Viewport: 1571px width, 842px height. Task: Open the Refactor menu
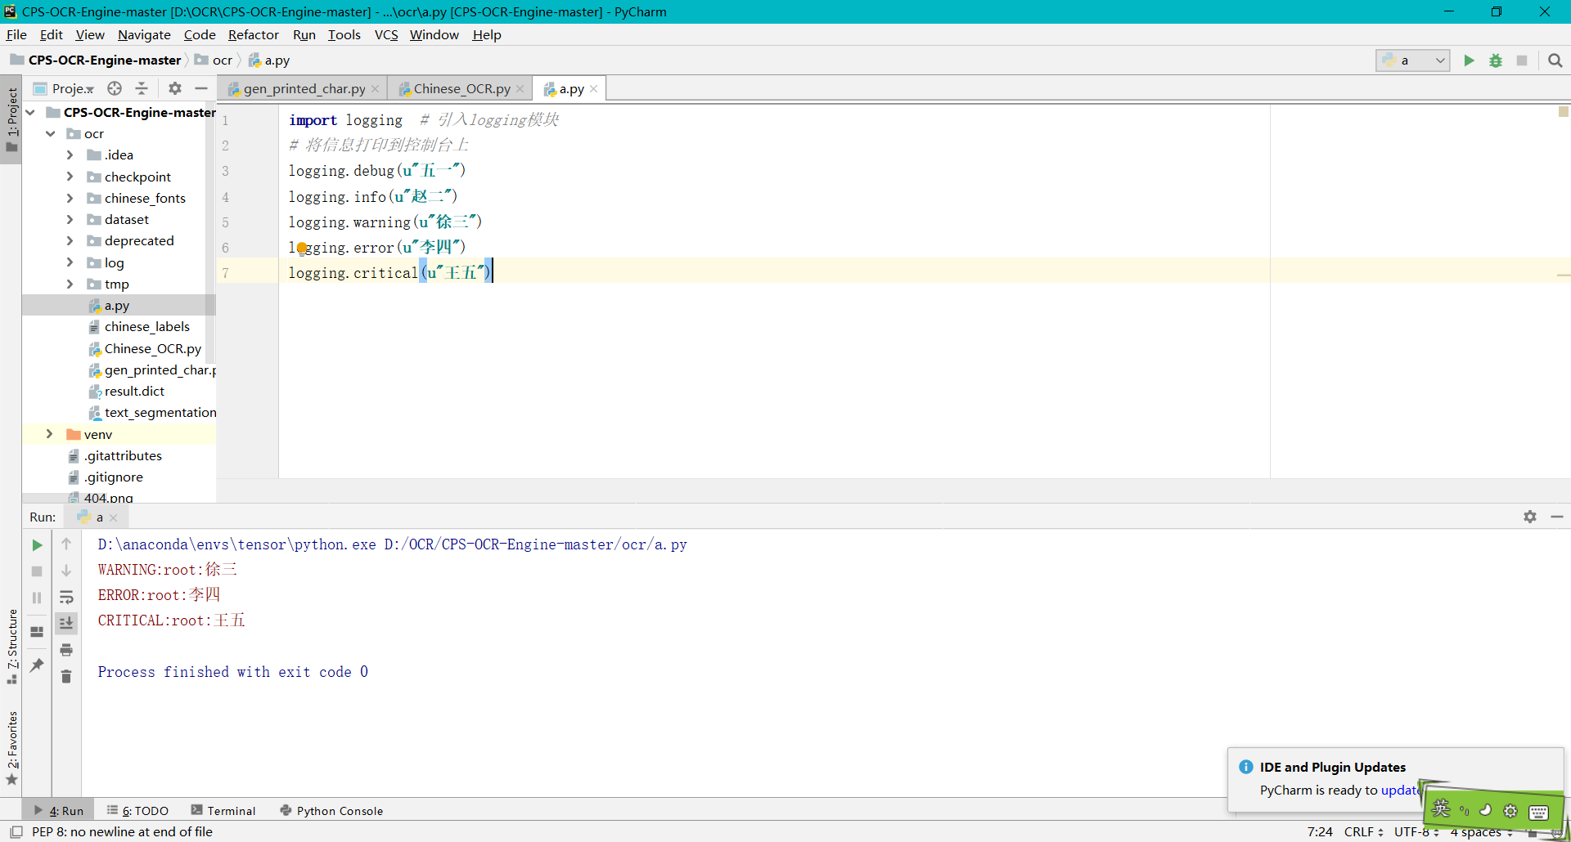[253, 34]
